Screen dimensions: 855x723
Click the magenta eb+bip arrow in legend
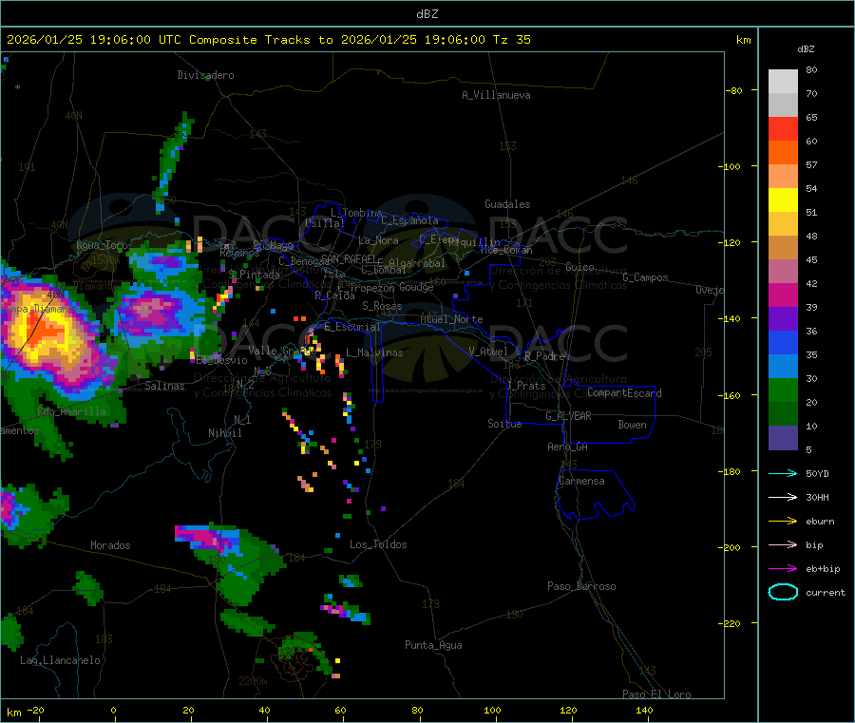tap(783, 569)
